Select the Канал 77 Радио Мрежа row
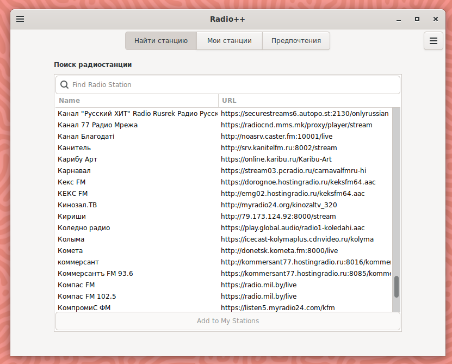The width and height of the screenshot is (452, 364). (x=224, y=125)
